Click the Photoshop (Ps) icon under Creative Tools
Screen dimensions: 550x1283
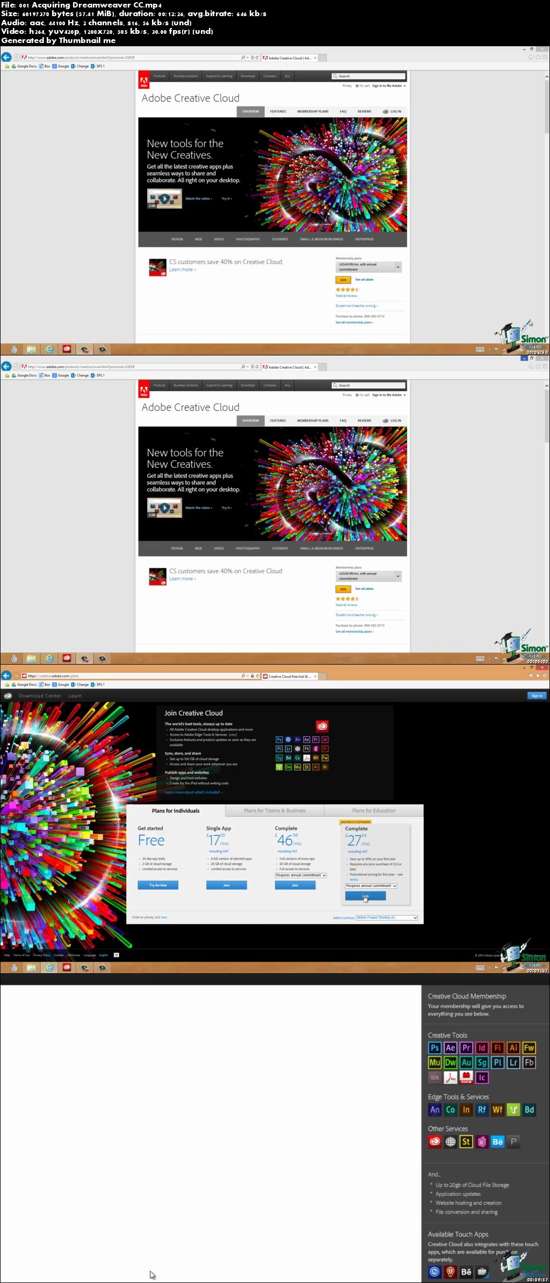435,1047
